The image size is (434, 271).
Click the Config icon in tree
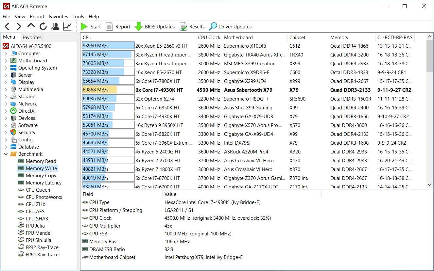coord(13,140)
